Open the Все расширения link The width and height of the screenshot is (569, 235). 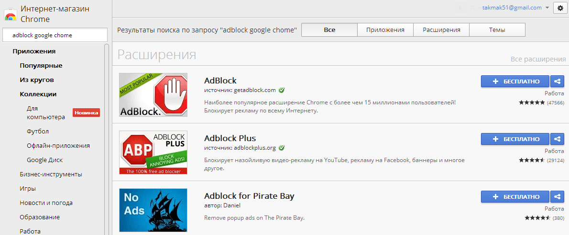click(538, 59)
